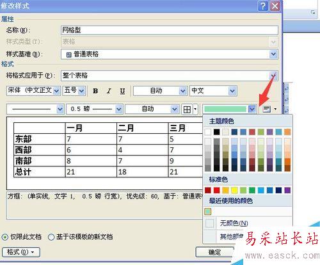
Task: Open the borders type dropdown arrow
Action: point(195,109)
